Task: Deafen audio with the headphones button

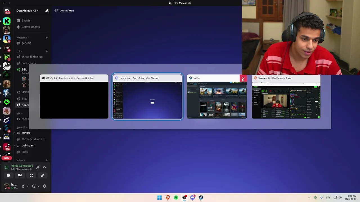Action: pos(34,186)
